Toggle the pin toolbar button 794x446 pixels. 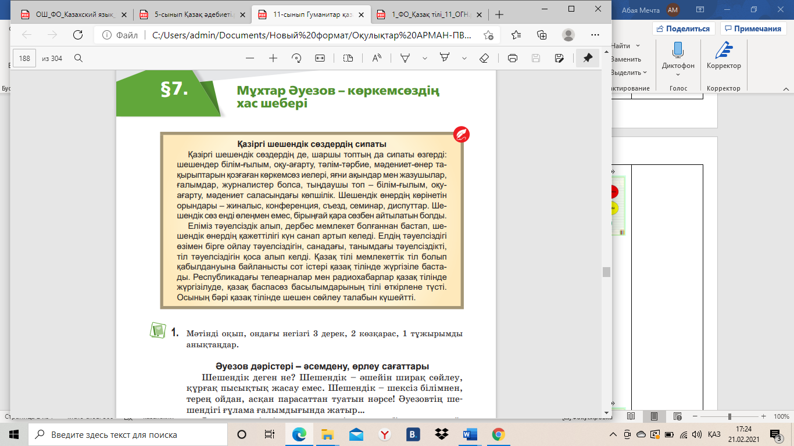588,58
